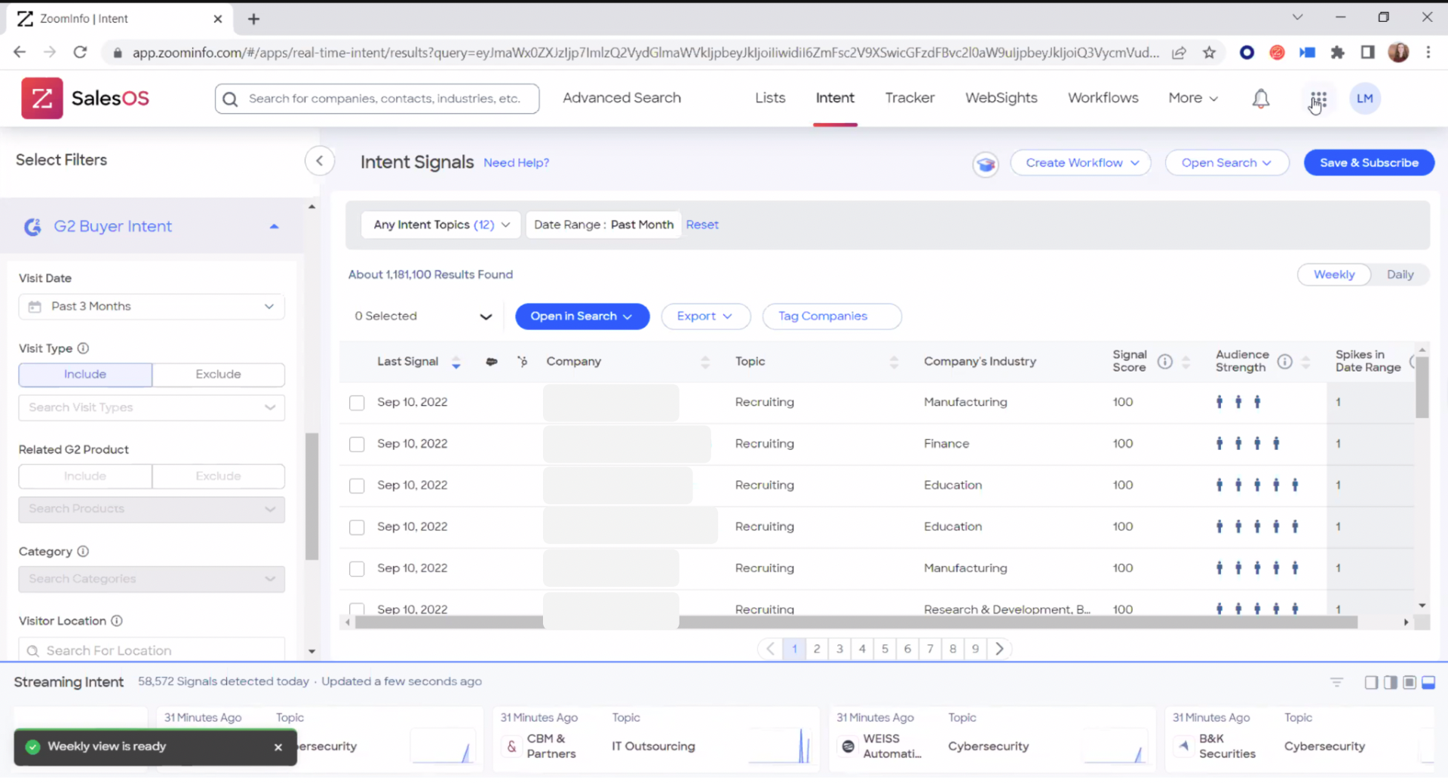The height and width of the screenshot is (783, 1448).
Task: Switch Streaming Intent to bottom-docked layout
Action: tap(1428, 683)
